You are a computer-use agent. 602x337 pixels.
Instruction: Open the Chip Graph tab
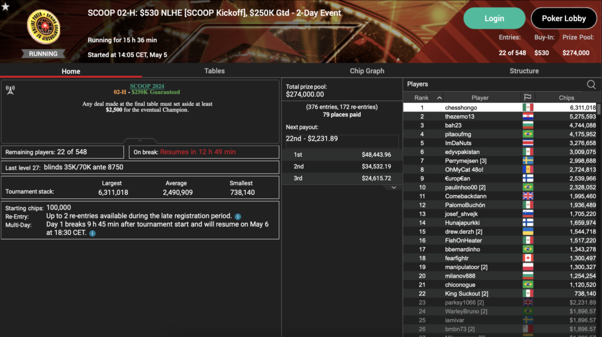[367, 71]
